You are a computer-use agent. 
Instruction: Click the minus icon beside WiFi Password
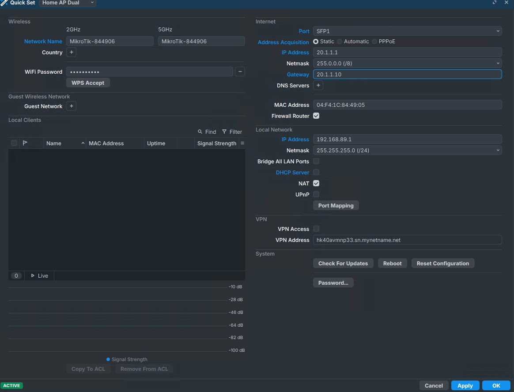(x=240, y=72)
